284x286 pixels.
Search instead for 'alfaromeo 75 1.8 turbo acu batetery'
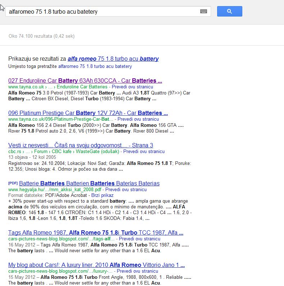[95, 66]
